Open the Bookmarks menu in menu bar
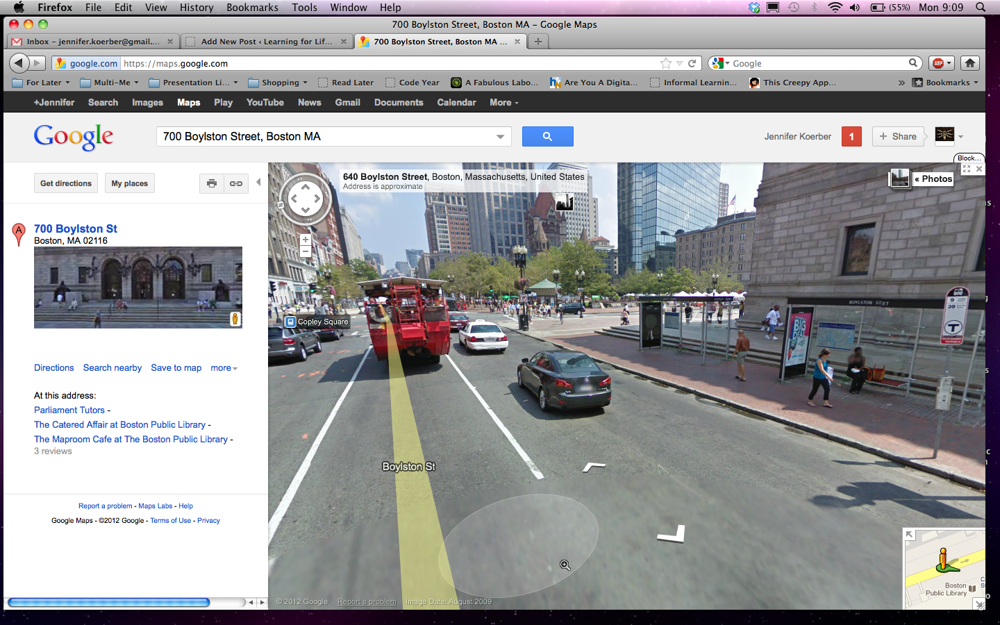 (252, 7)
